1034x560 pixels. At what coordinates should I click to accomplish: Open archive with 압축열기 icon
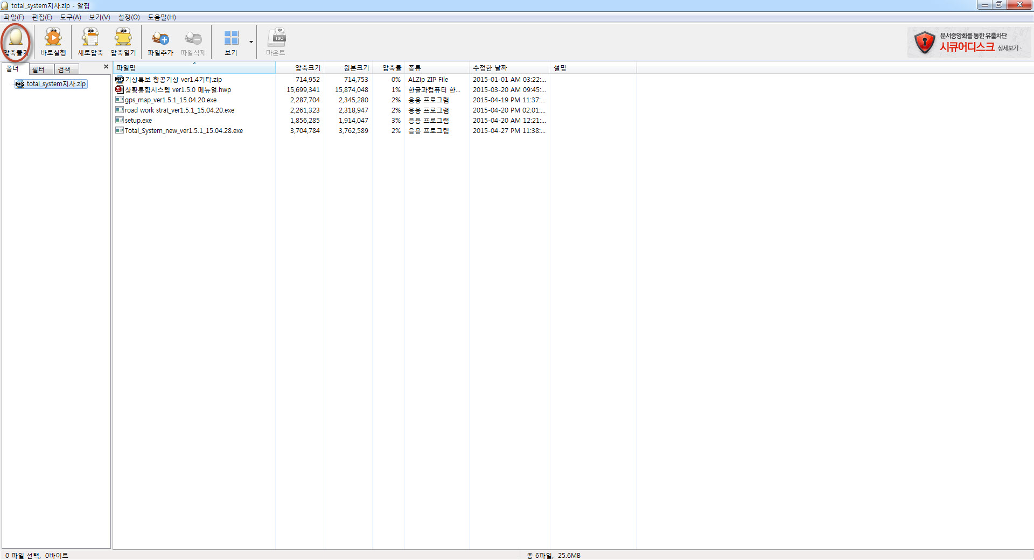coord(123,41)
